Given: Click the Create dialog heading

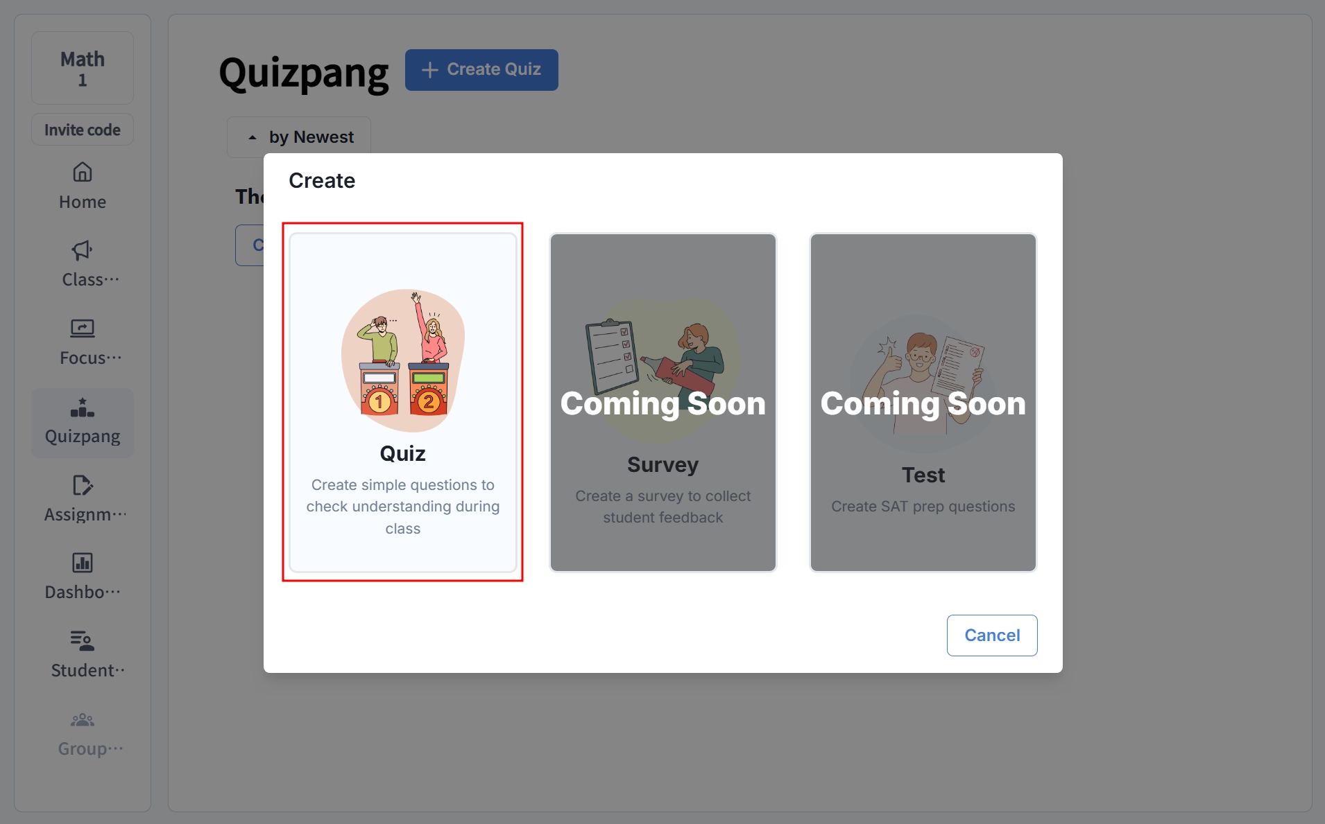Looking at the screenshot, I should click(x=322, y=180).
